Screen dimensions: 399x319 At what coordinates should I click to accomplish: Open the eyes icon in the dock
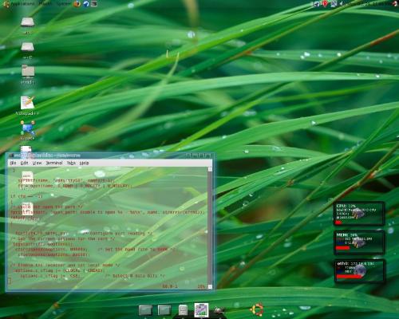[219, 310]
